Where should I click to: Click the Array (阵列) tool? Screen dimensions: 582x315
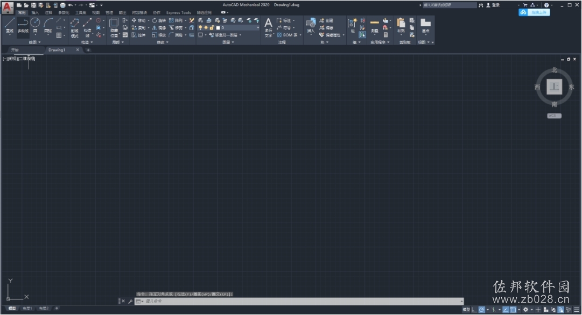[x=176, y=20]
